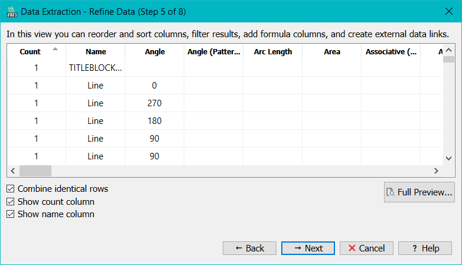This screenshot has width=462, height=265.
Task: Click the horizontal scrollbar thumb
Action: [x=35, y=171]
